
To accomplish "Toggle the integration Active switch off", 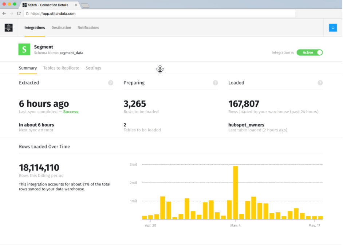I will (310, 52).
